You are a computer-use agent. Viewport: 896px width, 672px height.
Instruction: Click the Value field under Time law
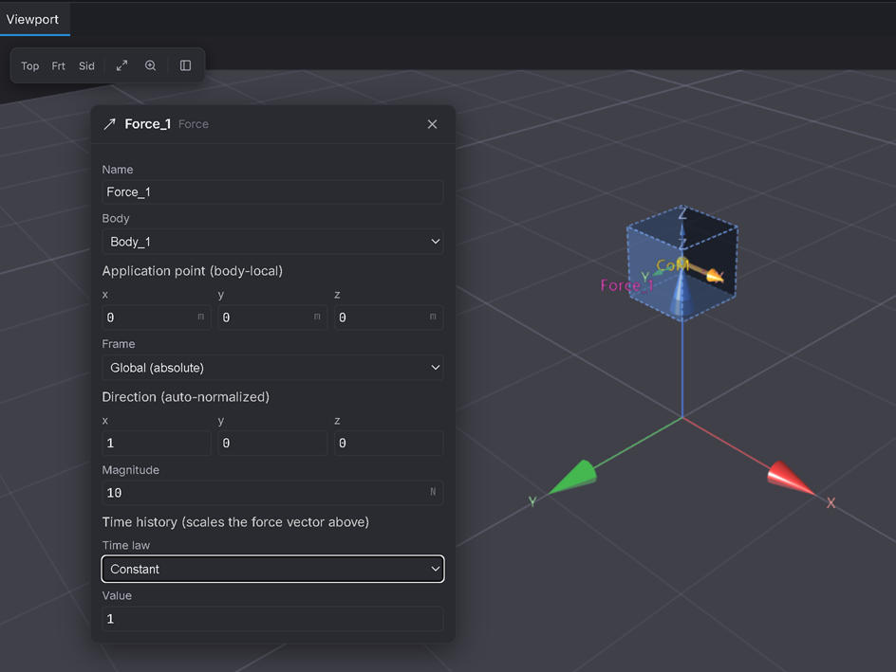(x=272, y=619)
